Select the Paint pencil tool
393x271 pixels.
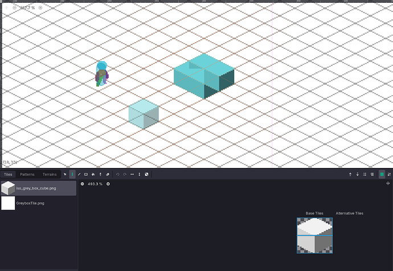pyautogui.click(x=72, y=174)
